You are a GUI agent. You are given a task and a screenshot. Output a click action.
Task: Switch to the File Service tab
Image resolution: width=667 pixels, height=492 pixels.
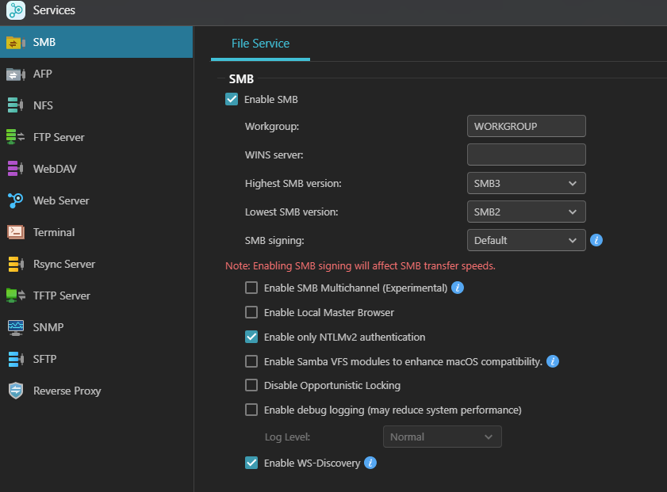pyautogui.click(x=260, y=44)
